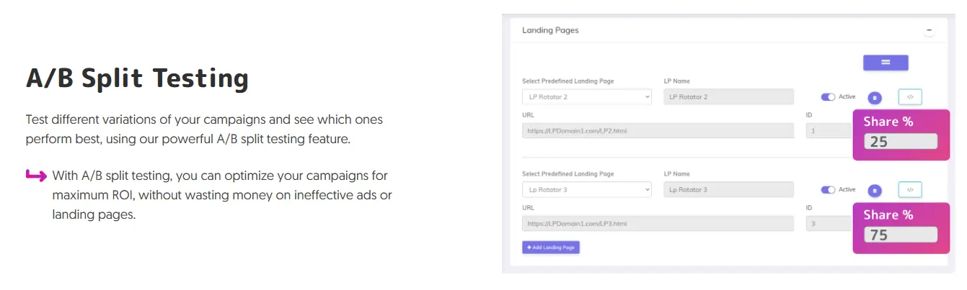
Task: Click the ID field showing 1
Action: pos(828,131)
